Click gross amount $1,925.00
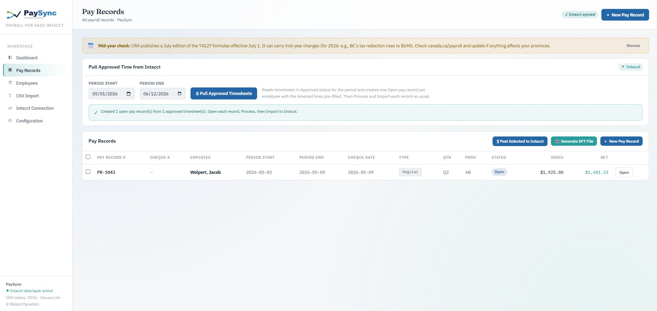657x311 pixels. pos(552,172)
